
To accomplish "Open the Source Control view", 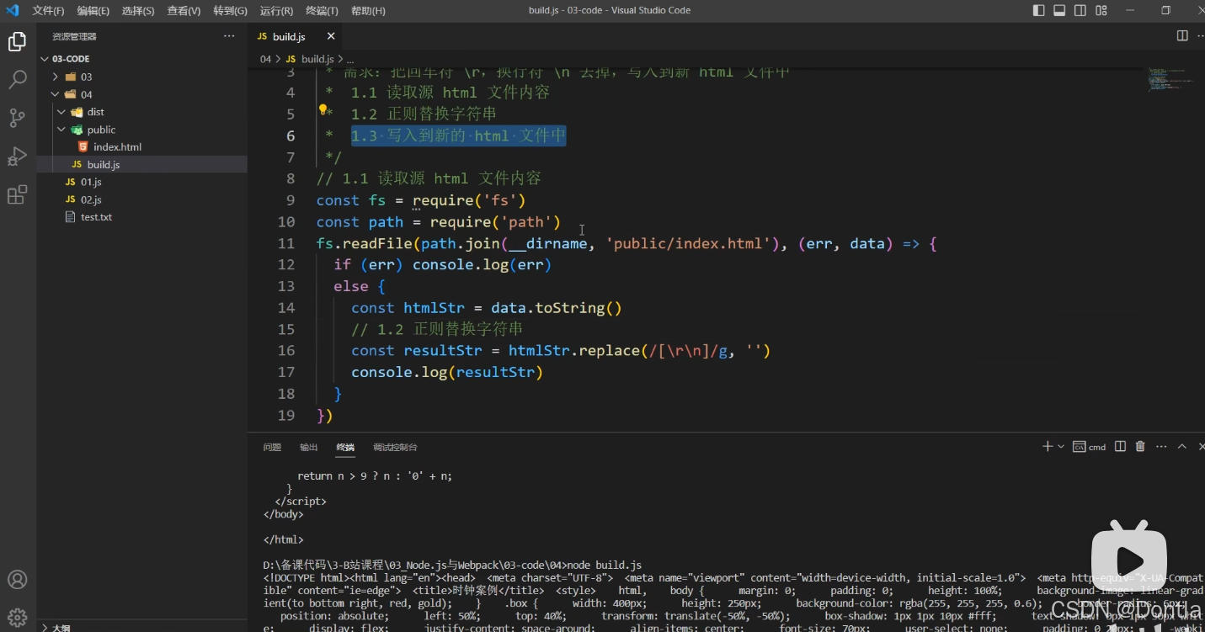I will coord(17,118).
